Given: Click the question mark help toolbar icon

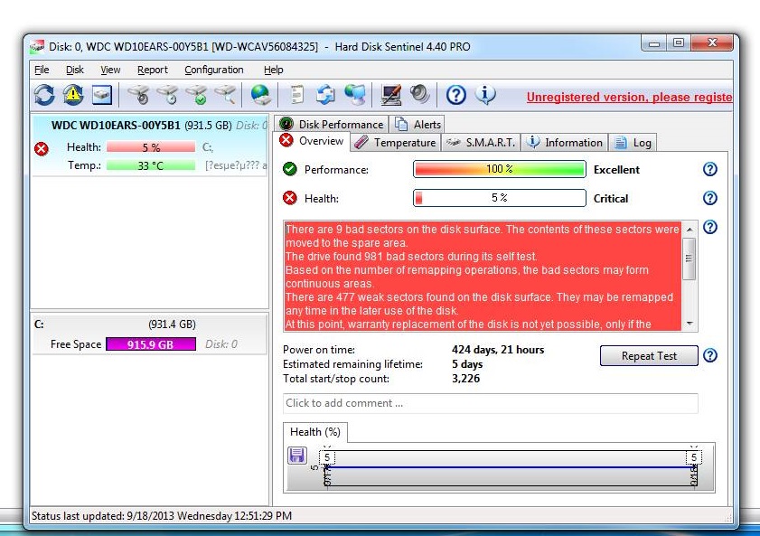Looking at the screenshot, I should point(455,95).
